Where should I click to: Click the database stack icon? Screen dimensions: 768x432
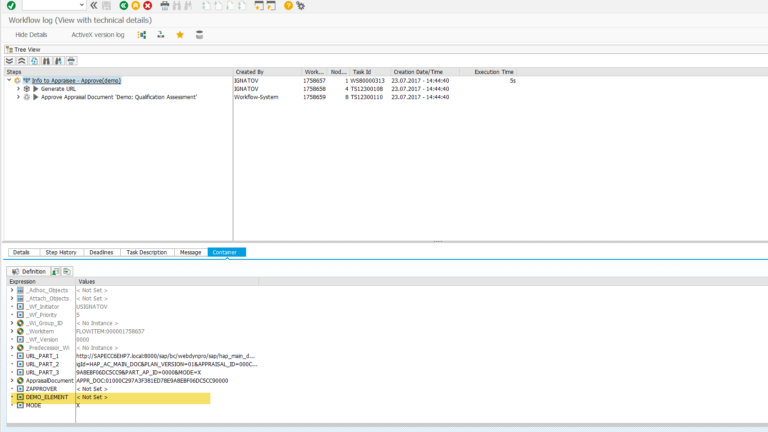[x=199, y=35]
